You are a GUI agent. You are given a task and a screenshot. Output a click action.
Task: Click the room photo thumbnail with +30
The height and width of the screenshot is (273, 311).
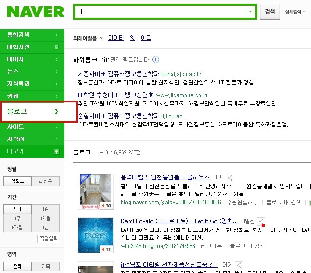96,192
